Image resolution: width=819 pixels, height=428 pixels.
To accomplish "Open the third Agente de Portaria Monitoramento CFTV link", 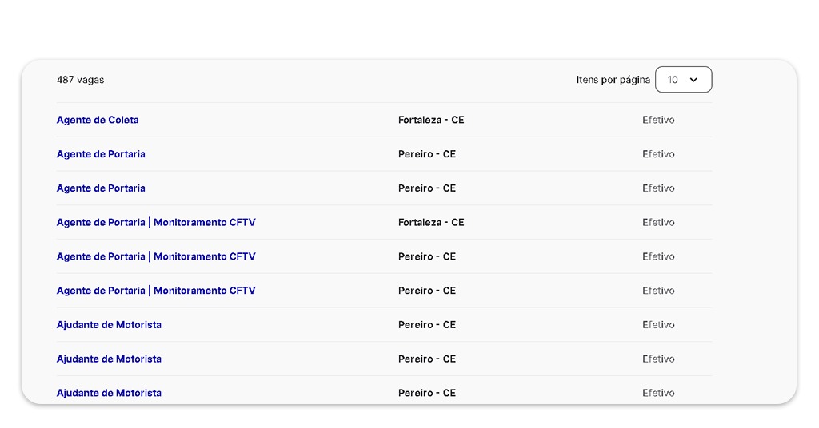I will click(x=156, y=291).
